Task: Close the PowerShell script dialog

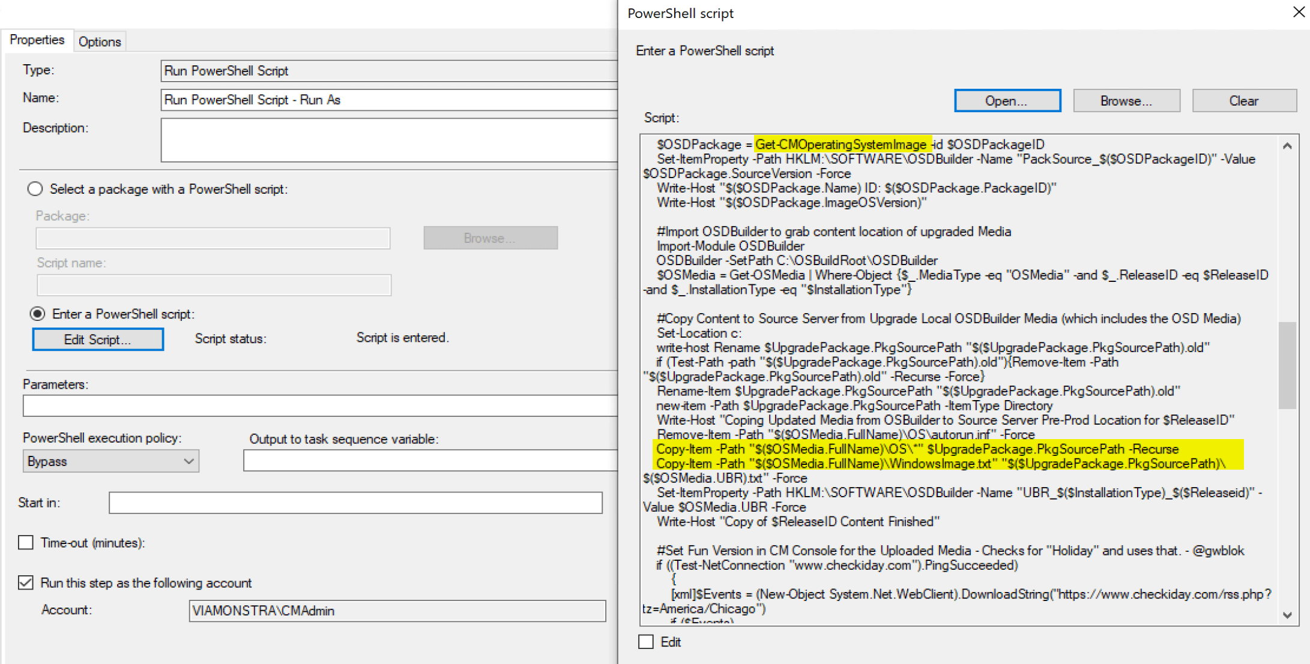Action: click(1299, 12)
